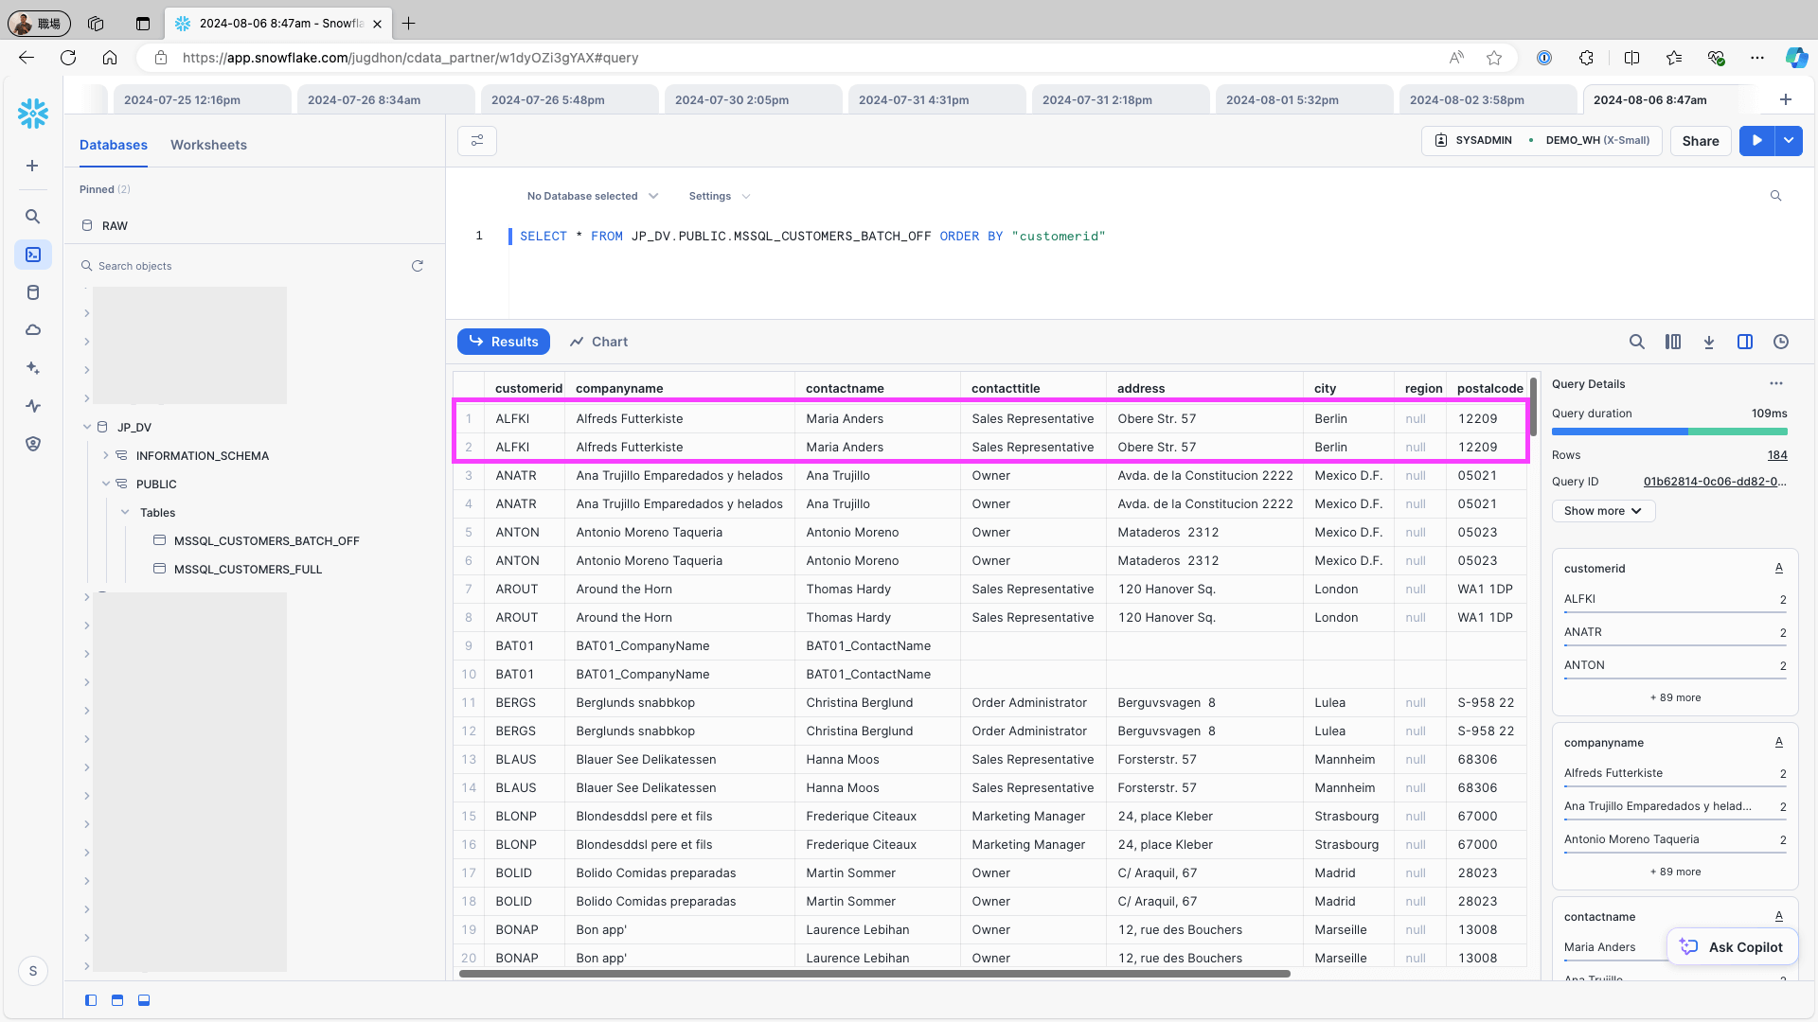
Task: Click the Share button
Action: (x=1700, y=141)
